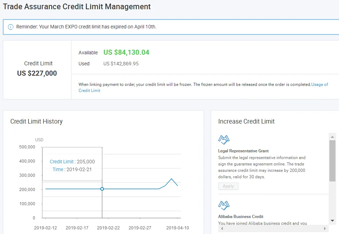The height and width of the screenshot is (234, 339).
Task: Click the highlighted data point on the chart line
Action: [x=102, y=189]
